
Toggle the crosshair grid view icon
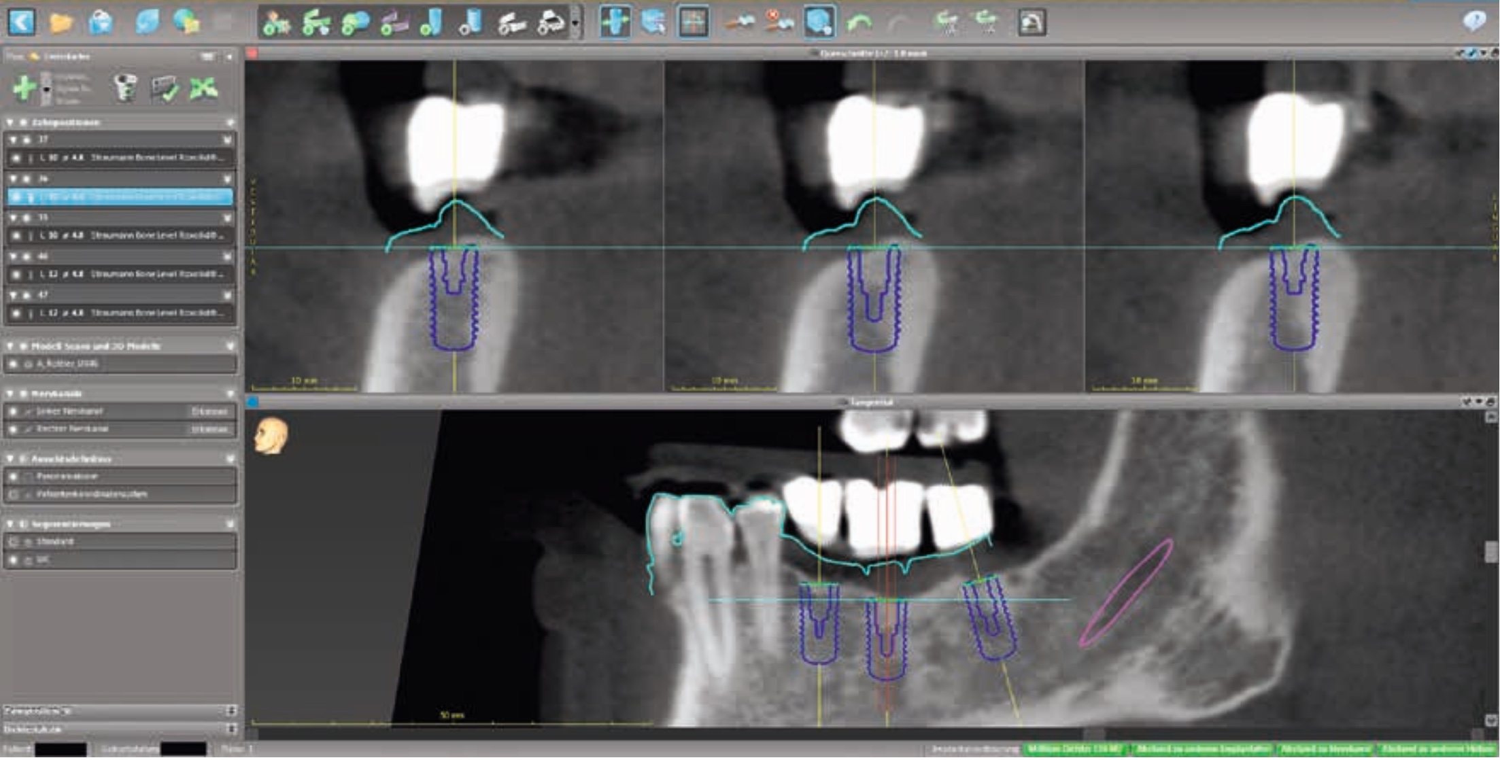pos(694,22)
